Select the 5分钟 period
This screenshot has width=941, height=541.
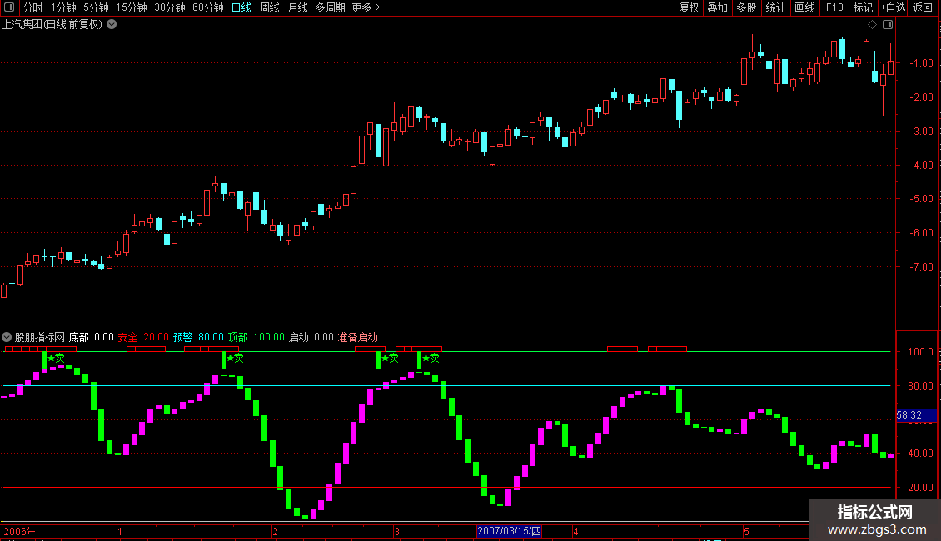[x=96, y=7]
